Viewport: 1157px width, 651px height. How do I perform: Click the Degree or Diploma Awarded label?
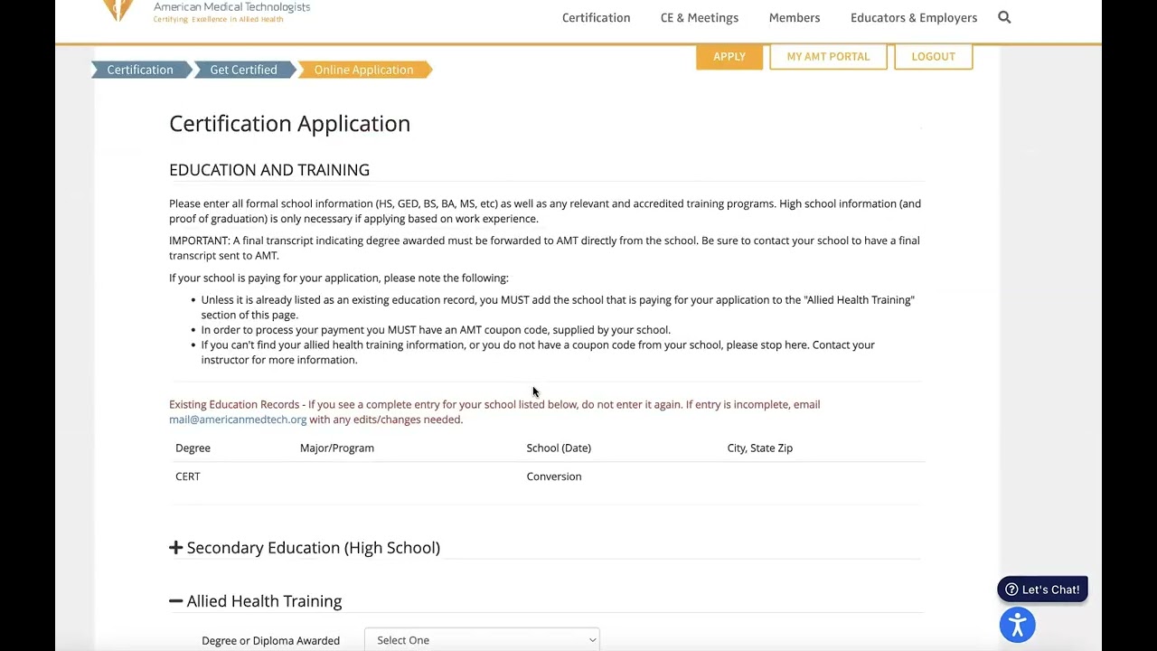270,640
